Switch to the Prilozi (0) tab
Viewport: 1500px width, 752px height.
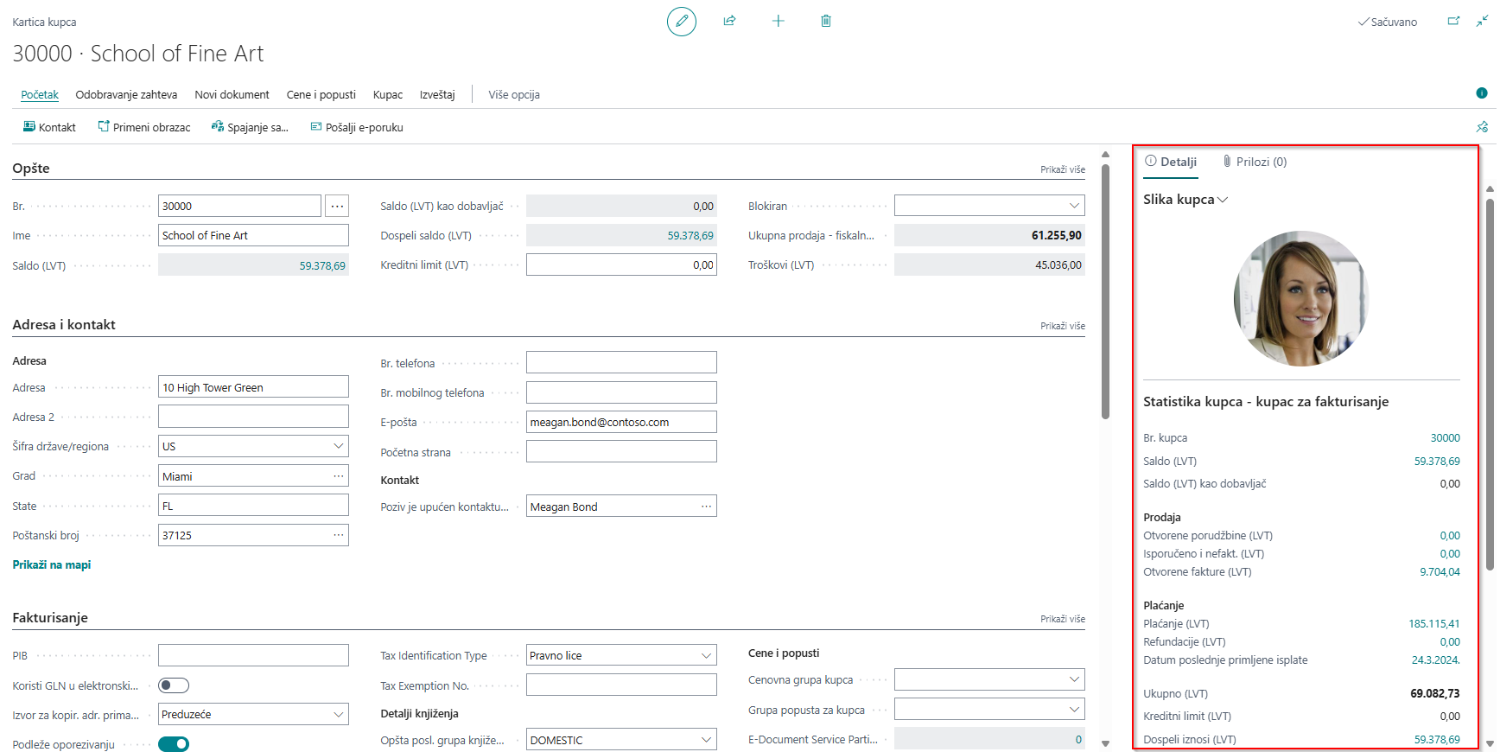coord(1255,162)
